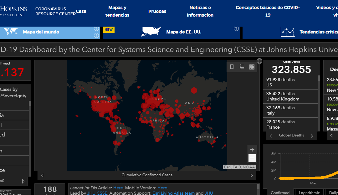Show next map after Cumulative Confirmed Cases
Viewport: 338px width, 195px height.
coord(252,175)
